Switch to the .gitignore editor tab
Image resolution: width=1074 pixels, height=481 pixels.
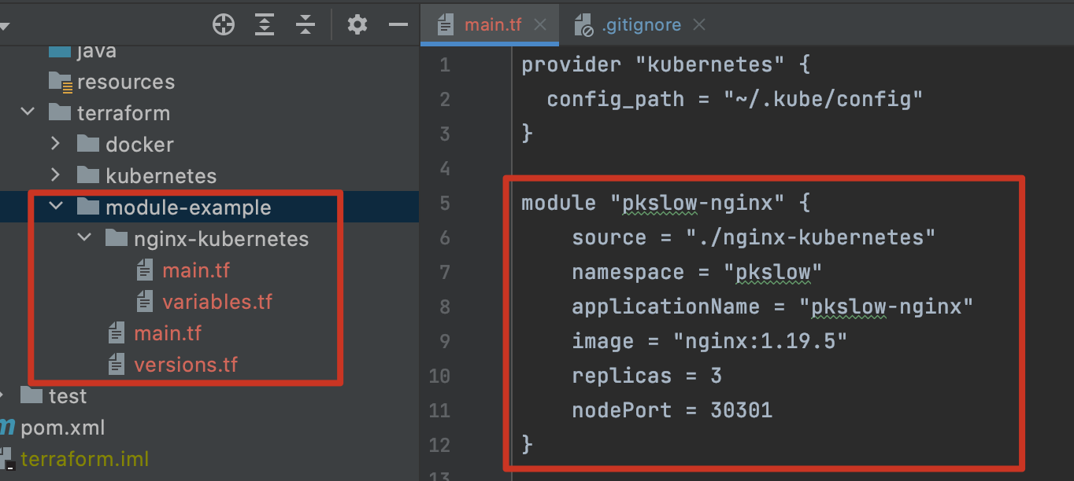[641, 24]
